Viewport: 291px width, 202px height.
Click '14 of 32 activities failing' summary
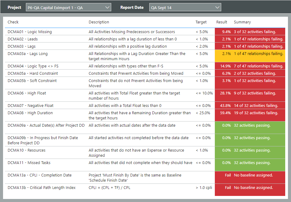256,106
